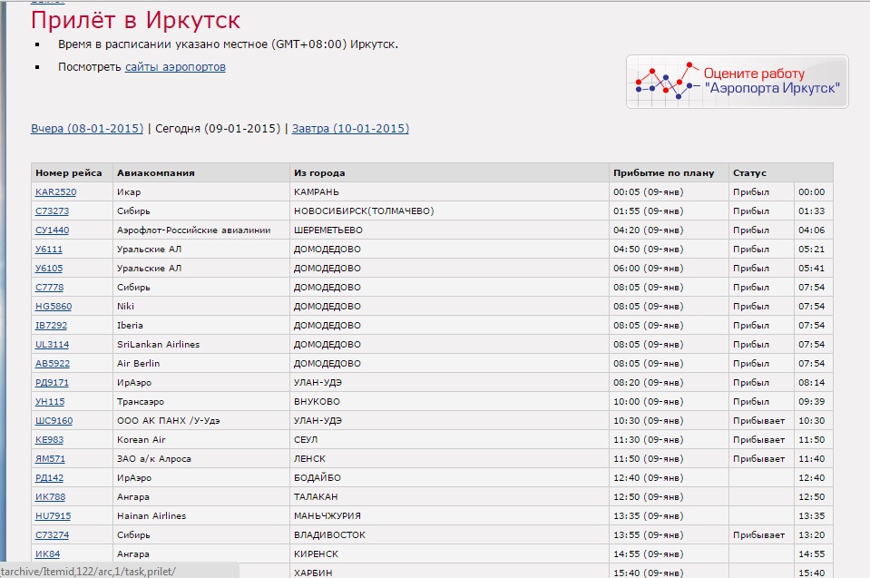
Task: Open flight У6105 link
Action: pos(49,269)
